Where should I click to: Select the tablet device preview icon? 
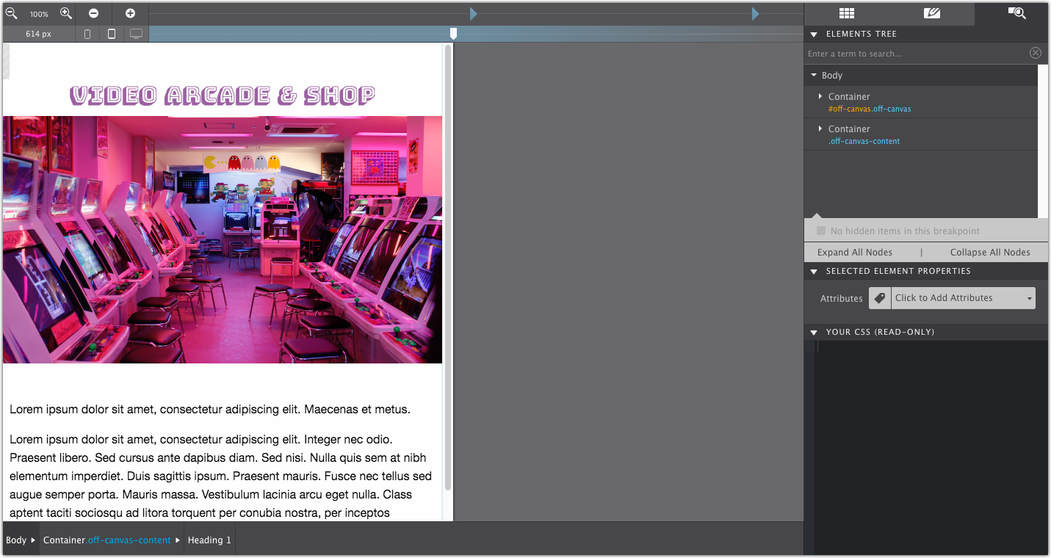112,34
